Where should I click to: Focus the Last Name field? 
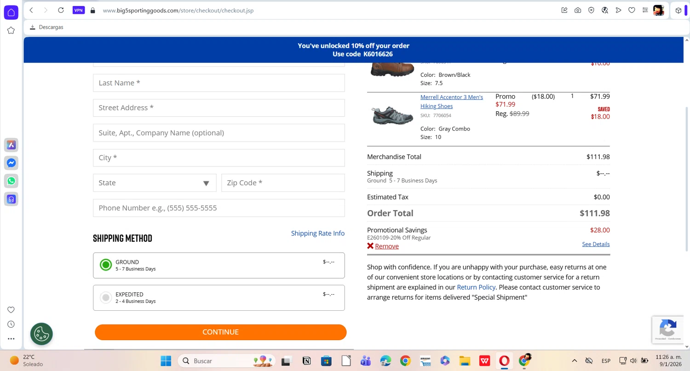coord(219,83)
